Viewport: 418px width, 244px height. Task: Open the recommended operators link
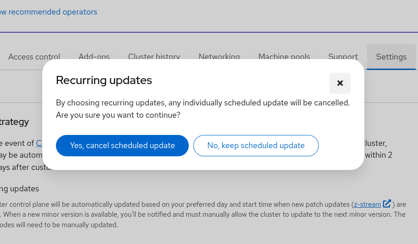[48, 12]
